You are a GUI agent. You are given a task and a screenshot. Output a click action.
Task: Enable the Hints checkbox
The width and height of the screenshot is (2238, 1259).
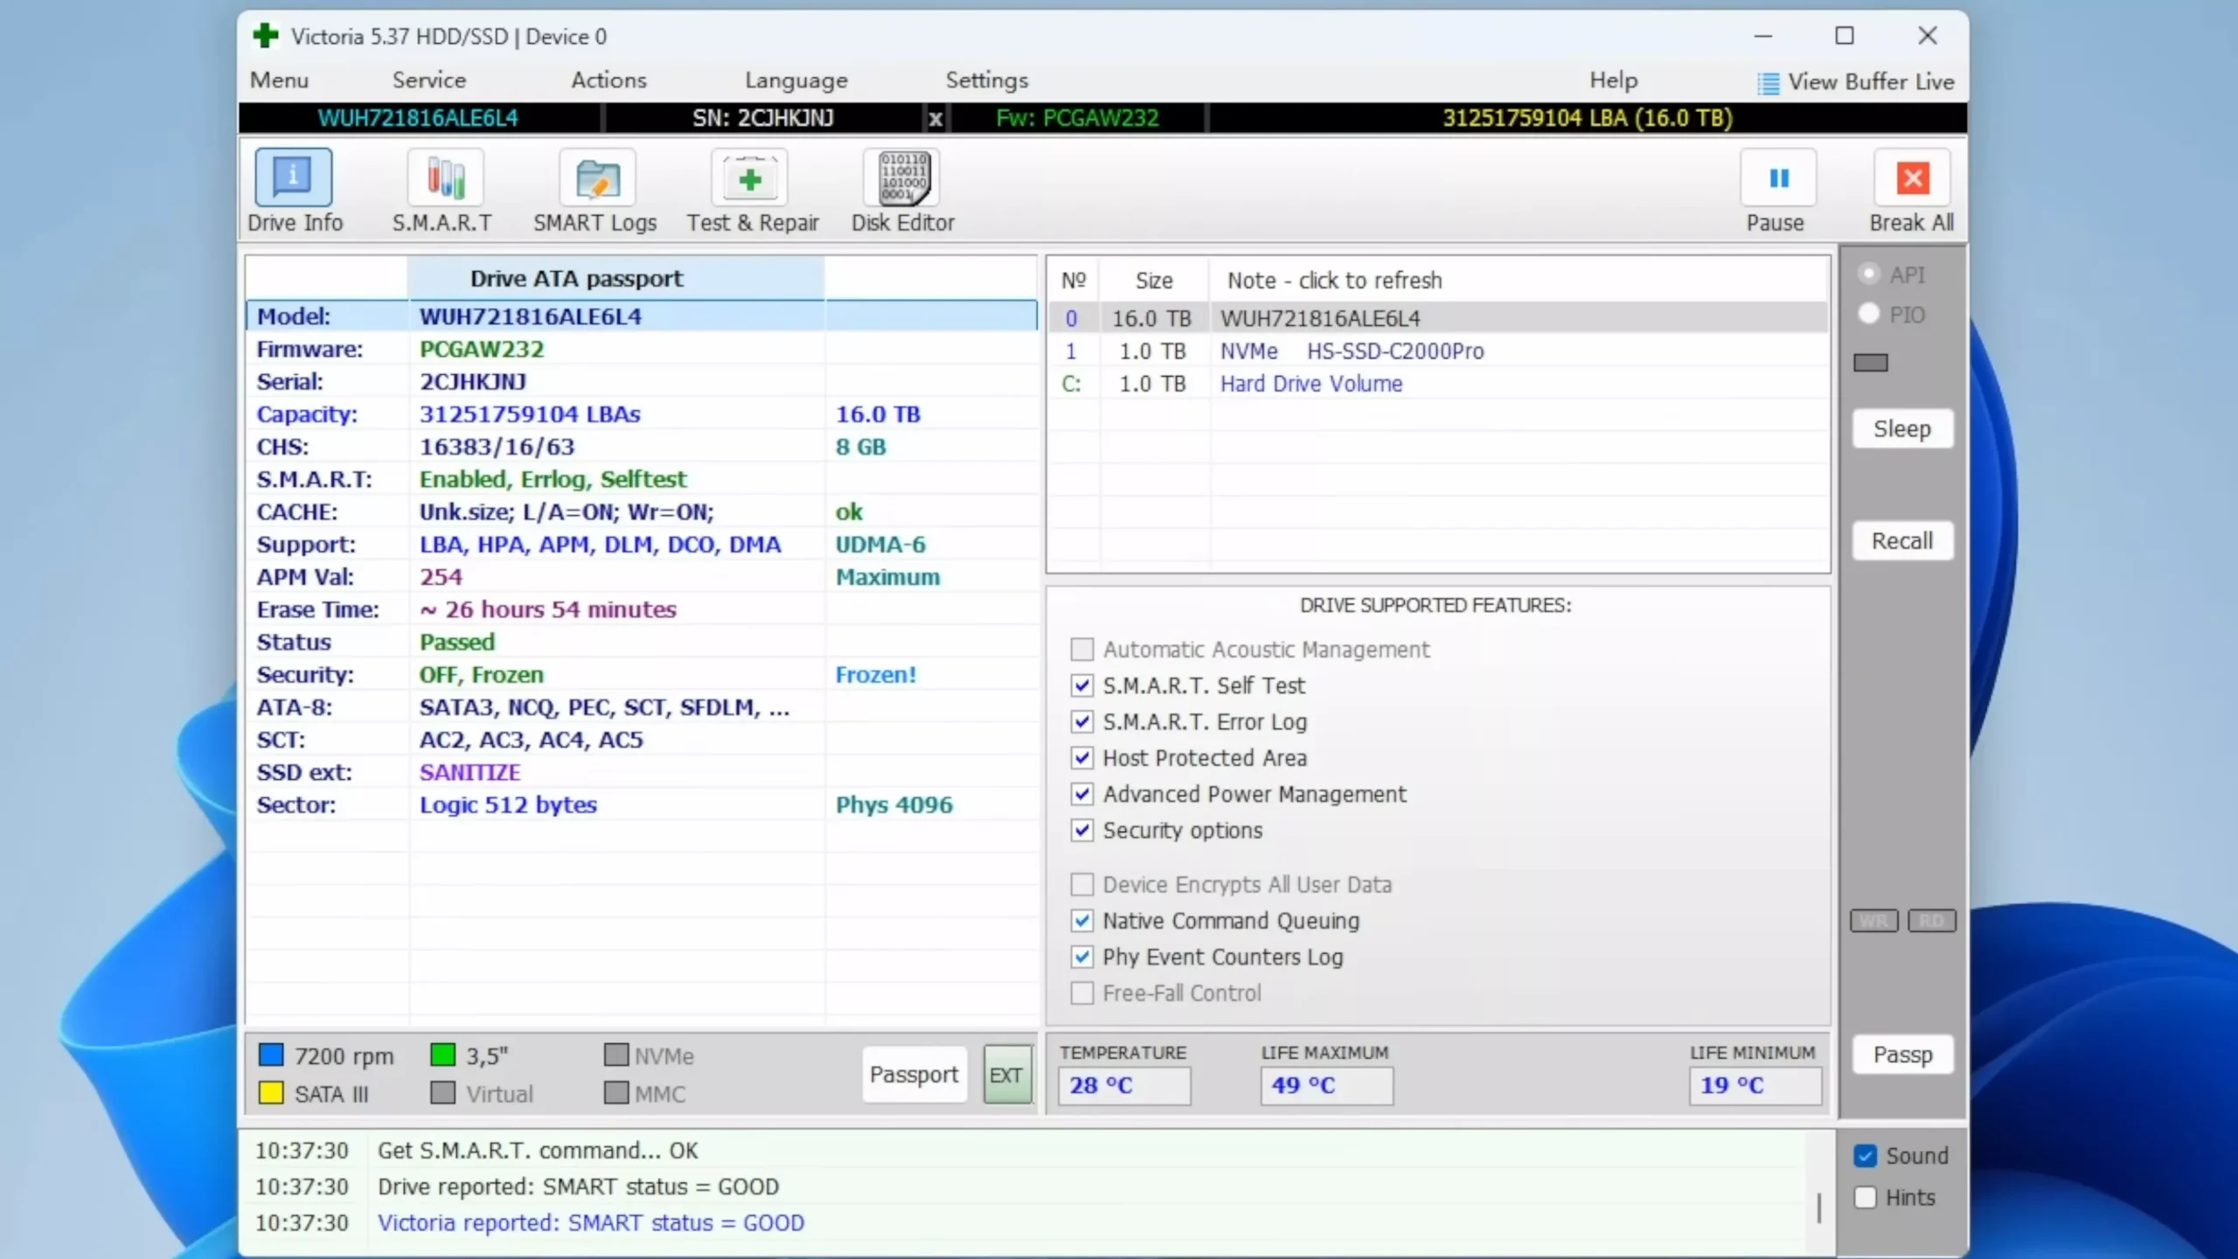(x=1865, y=1197)
